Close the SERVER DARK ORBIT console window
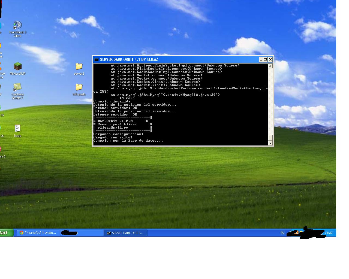The height and width of the screenshot is (279, 349). point(270,59)
